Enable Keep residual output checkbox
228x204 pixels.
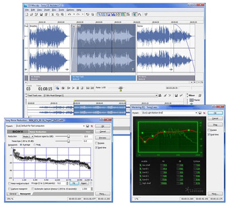(9, 183)
